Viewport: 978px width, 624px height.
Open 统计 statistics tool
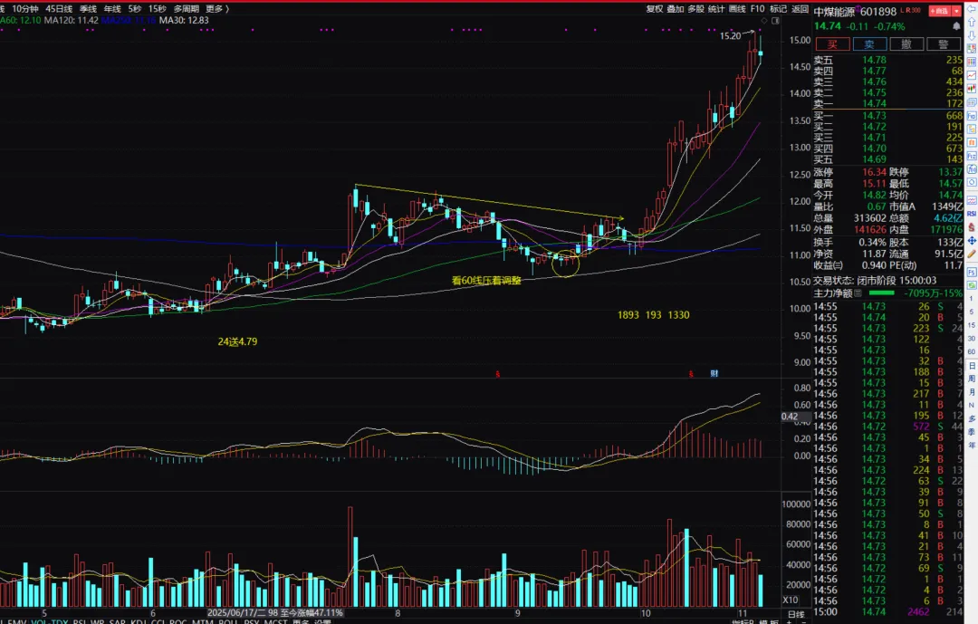[716, 9]
